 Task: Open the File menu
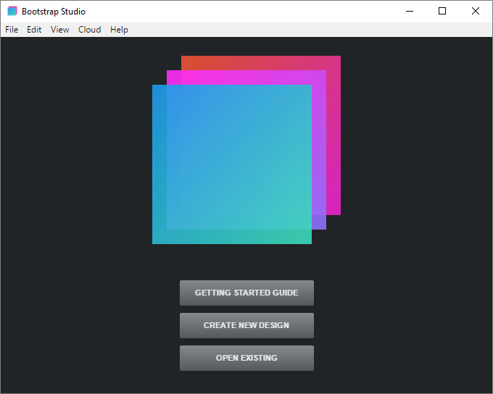12,30
